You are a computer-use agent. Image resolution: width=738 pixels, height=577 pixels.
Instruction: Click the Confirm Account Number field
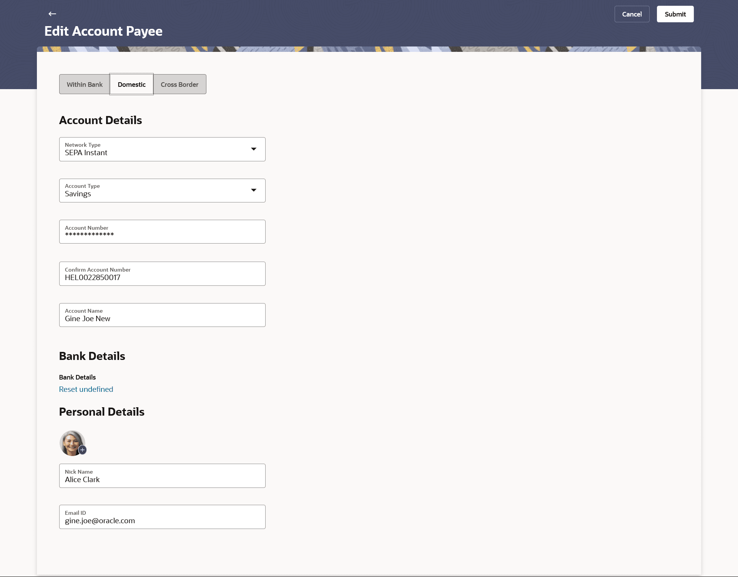[x=162, y=274]
